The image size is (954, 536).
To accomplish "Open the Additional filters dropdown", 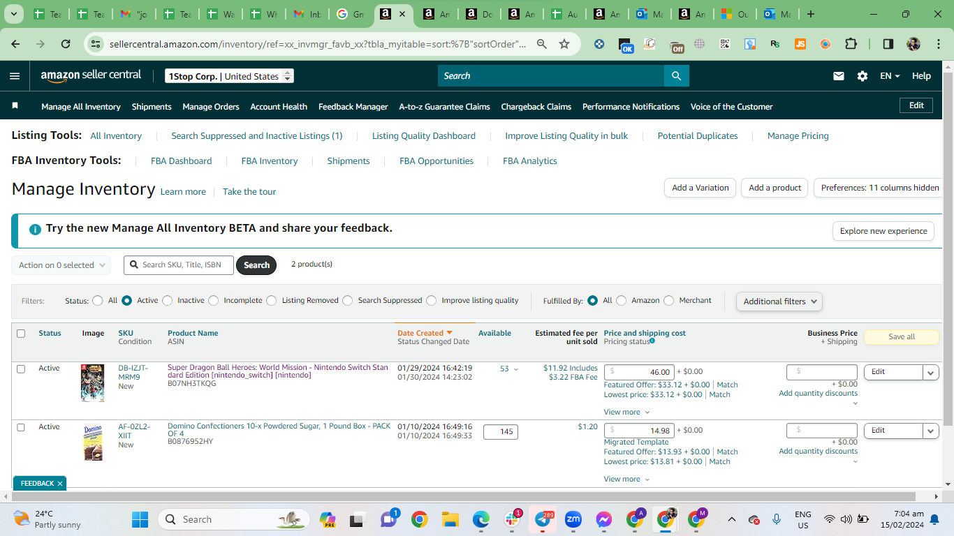I will [779, 301].
